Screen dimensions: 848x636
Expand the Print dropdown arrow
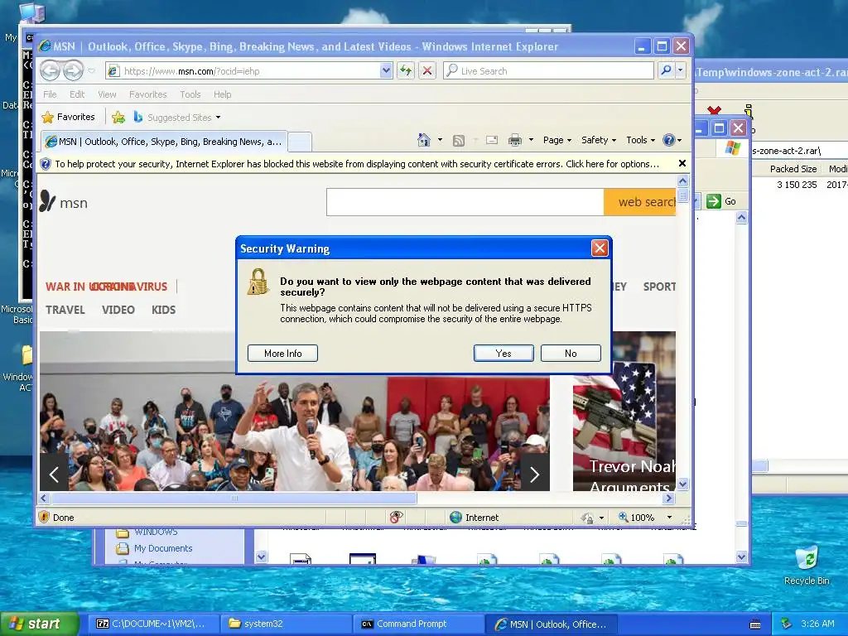click(531, 140)
